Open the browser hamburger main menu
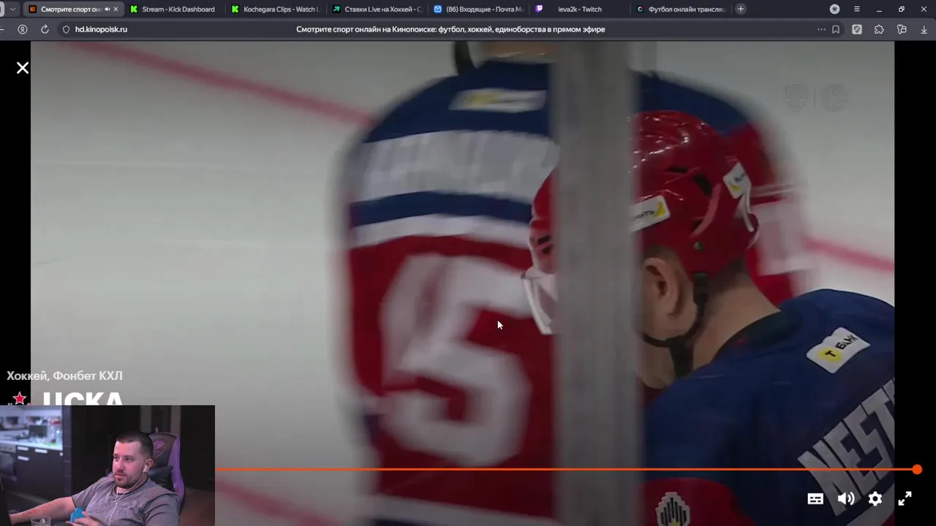The image size is (936, 526). pyautogui.click(x=856, y=9)
